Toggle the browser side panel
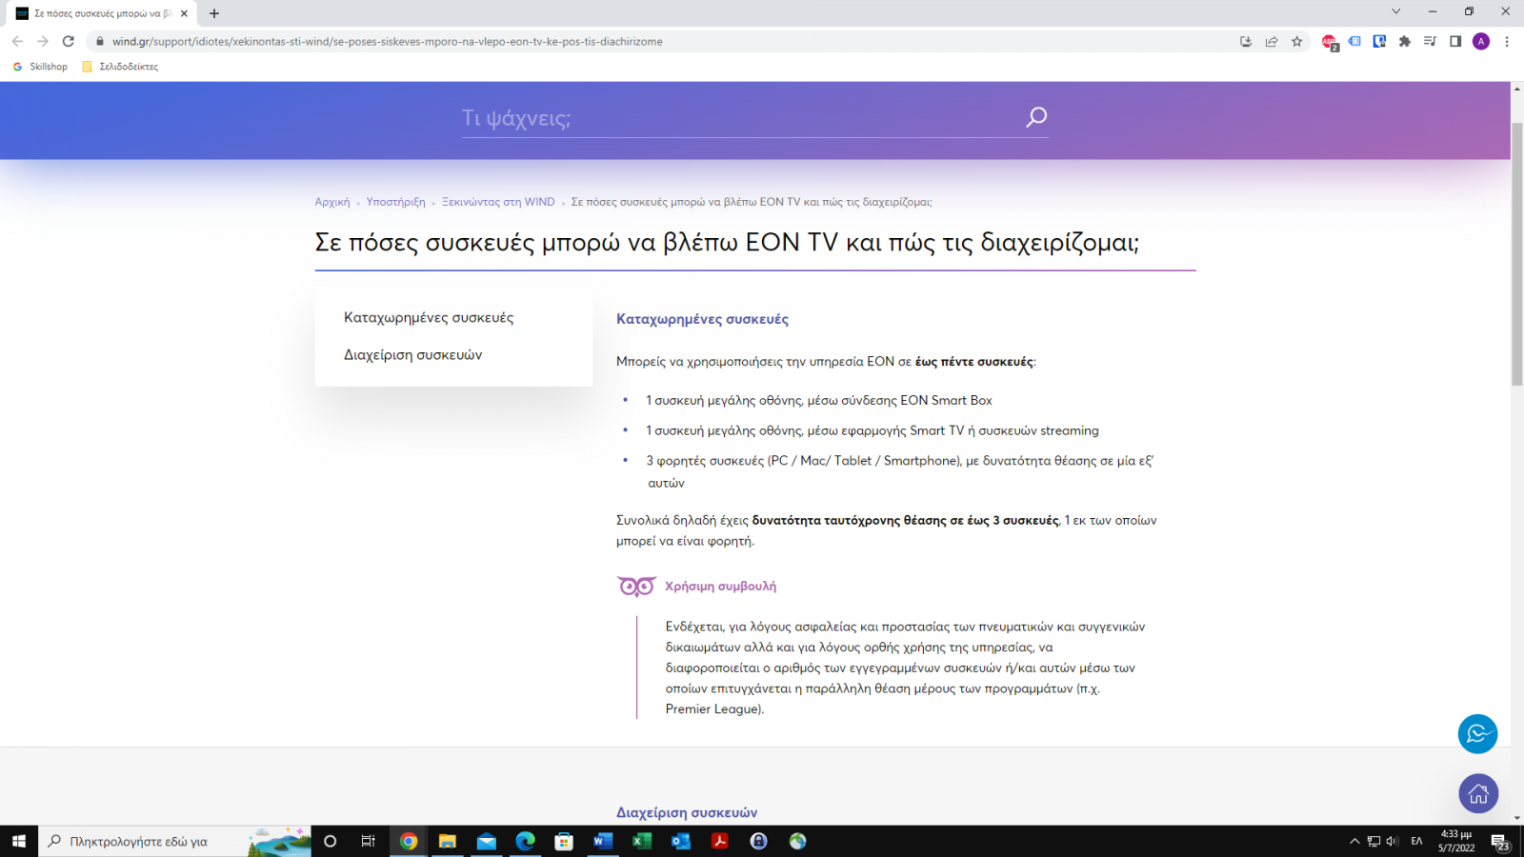The height and width of the screenshot is (857, 1524). pos(1455,41)
